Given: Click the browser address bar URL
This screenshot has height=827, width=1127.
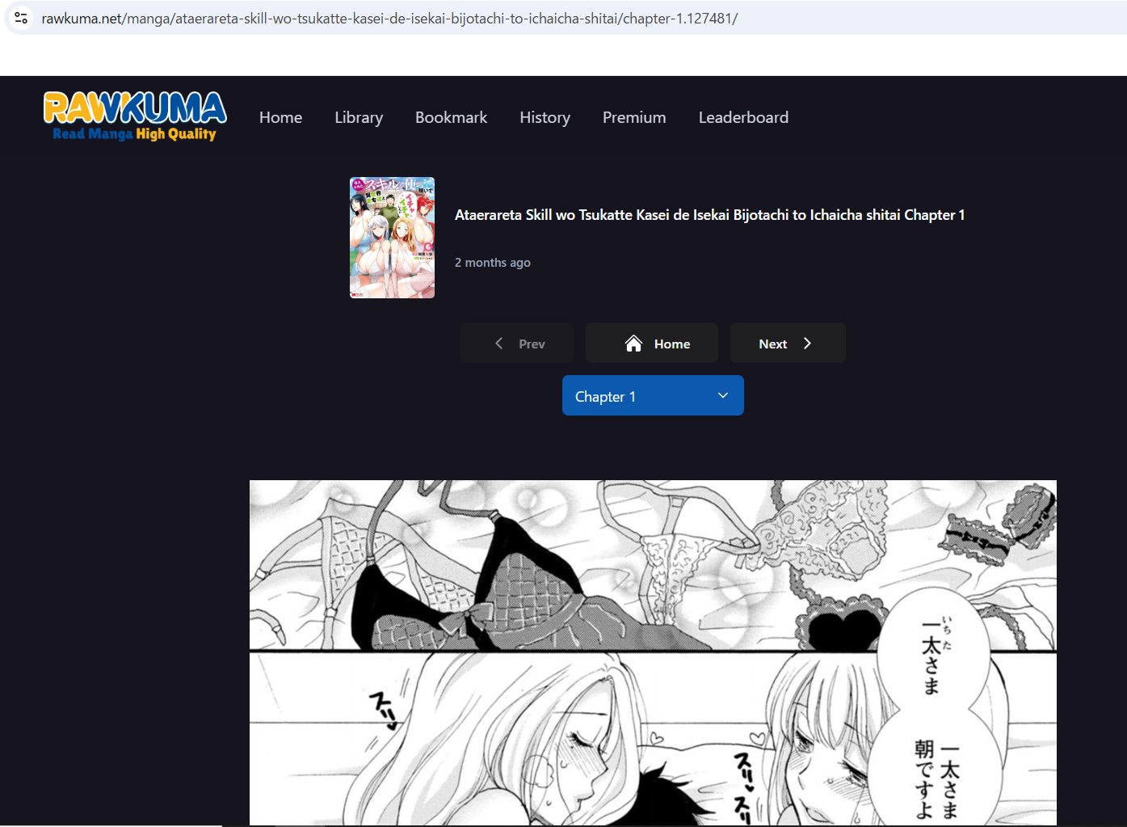Looking at the screenshot, I should click(x=389, y=18).
